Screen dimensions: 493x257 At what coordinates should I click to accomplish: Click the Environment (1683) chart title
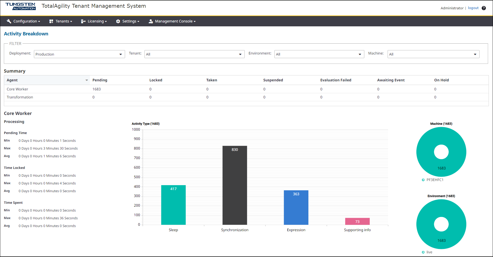coord(441,196)
